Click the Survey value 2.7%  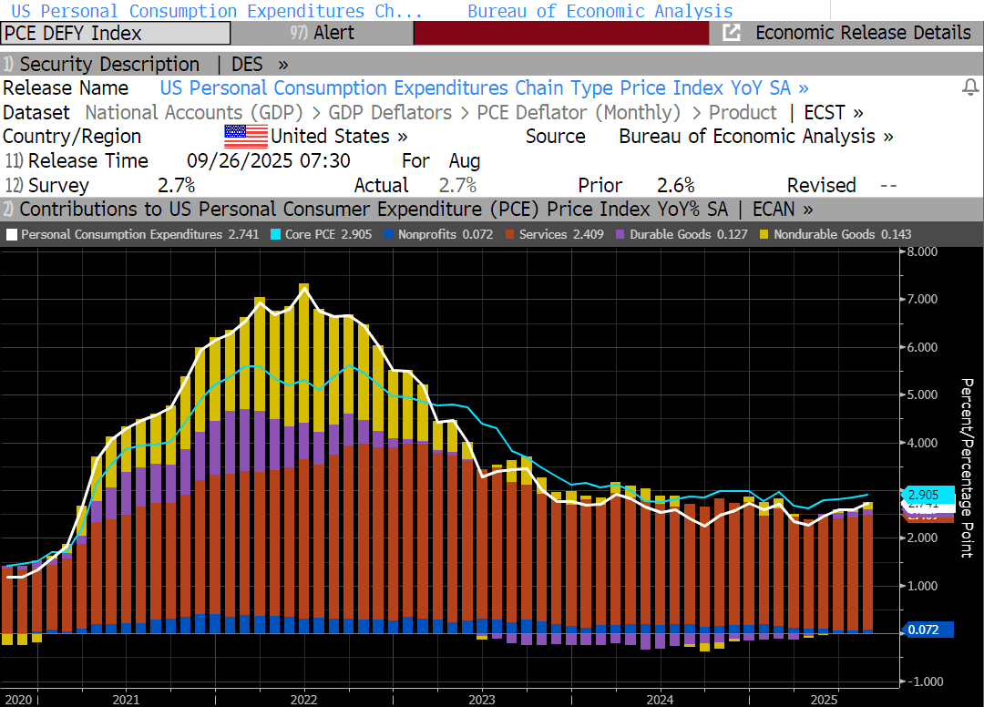click(177, 185)
